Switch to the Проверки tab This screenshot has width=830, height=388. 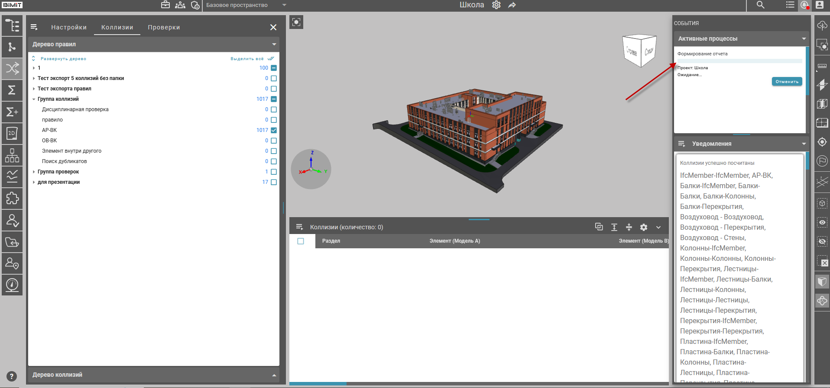164,27
